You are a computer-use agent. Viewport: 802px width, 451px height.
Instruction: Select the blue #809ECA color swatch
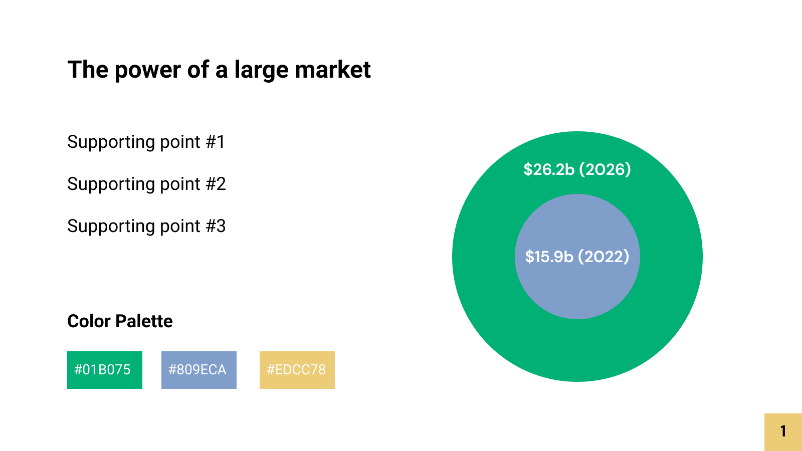[199, 370]
